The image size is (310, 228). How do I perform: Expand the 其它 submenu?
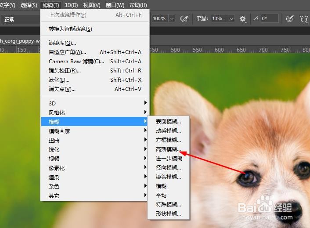pyautogui.click(x=95, y=195)
